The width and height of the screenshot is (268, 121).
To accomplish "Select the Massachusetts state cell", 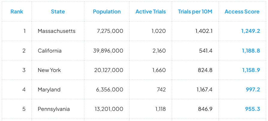I will click(56, 31).
